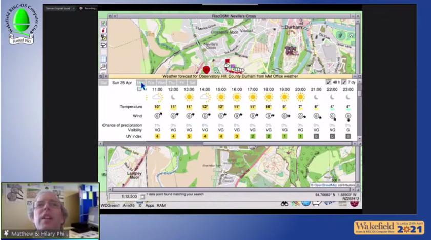
Task: Click the 11:00 wind direction icon
Action: click(158, 116)
